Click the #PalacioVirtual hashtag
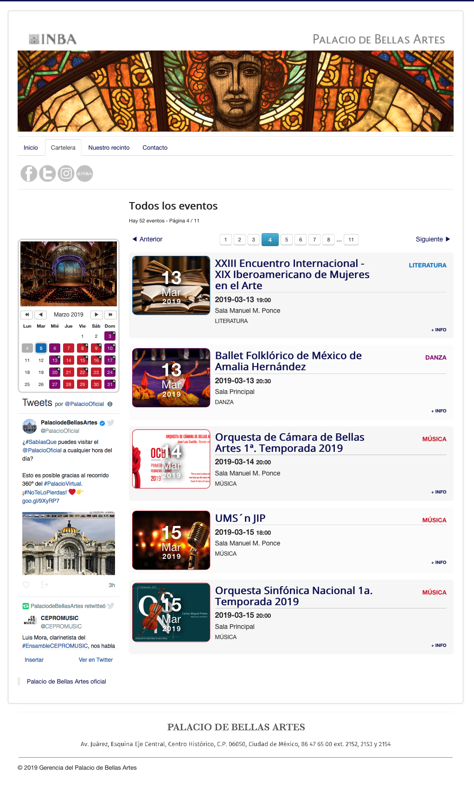 [x=63, y=484]
